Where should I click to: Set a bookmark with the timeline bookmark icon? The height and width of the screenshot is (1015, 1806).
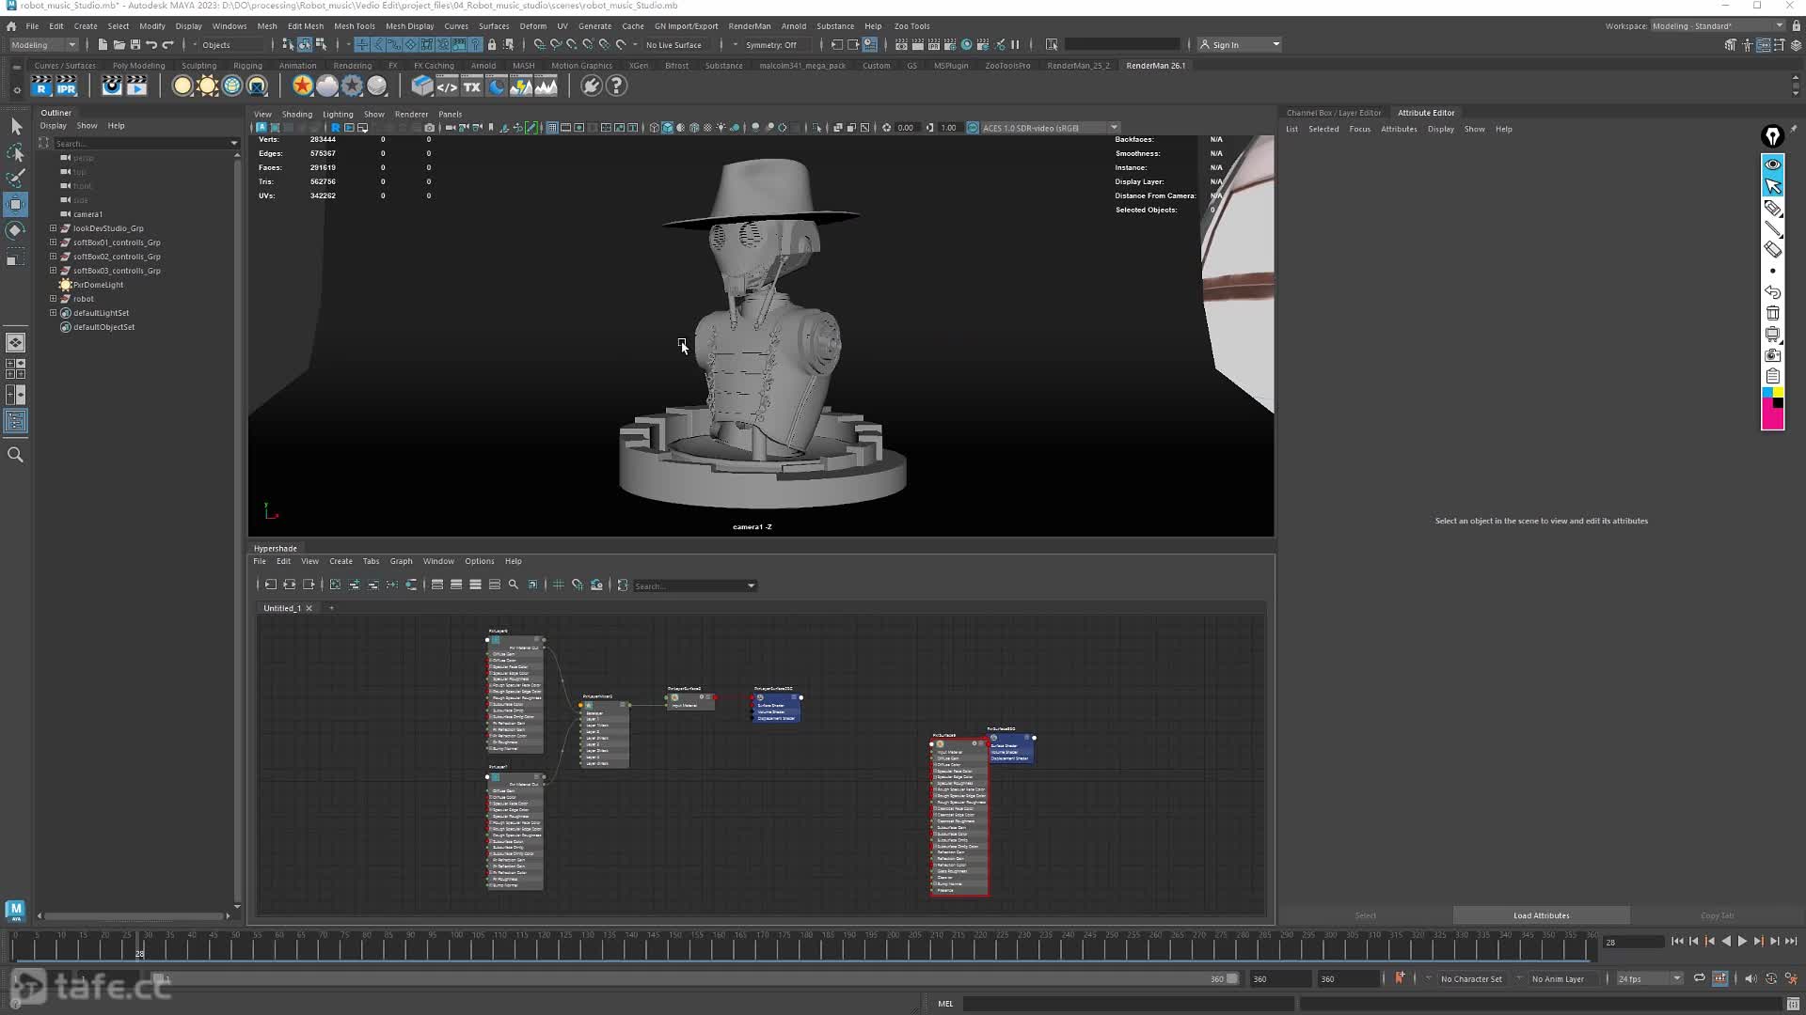[x=1400, y=978]
